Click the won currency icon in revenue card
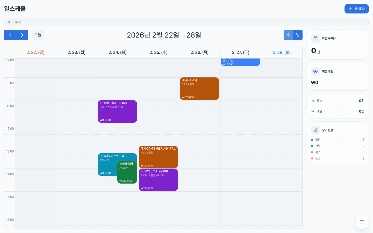The image size is (373, 233). pos(315,71)
